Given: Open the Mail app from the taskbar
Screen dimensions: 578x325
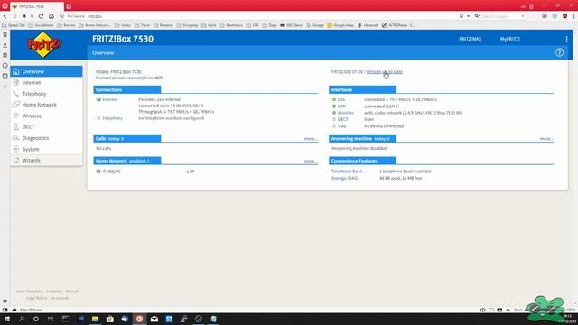Looking at the screenshot, I should tap(154, 319).
